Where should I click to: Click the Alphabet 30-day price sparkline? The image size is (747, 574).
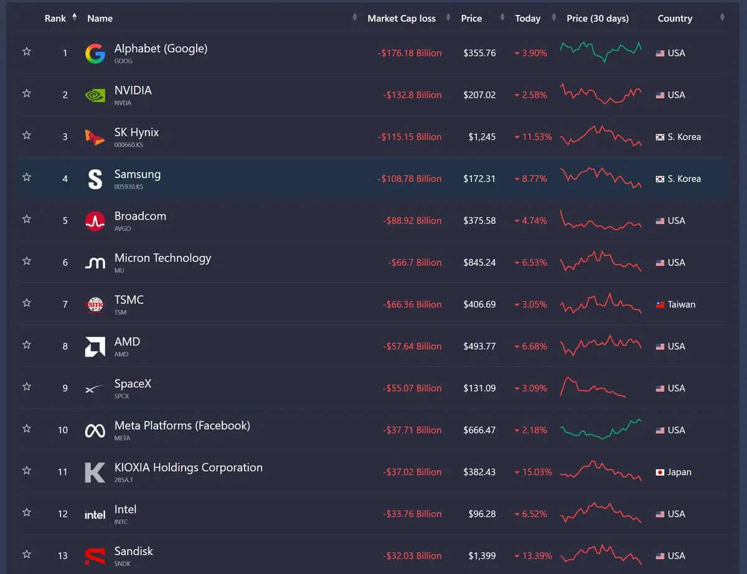pyautogui.click(x=601, y=52)
